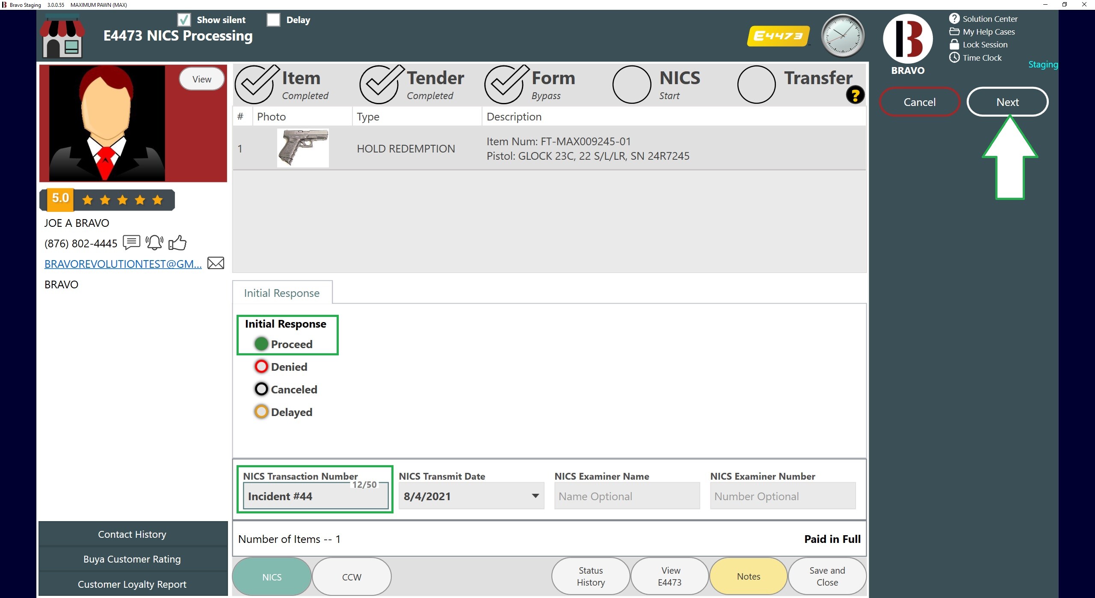Select the Proceed radio option
The image size is (1095, 598).
(261, 344)
